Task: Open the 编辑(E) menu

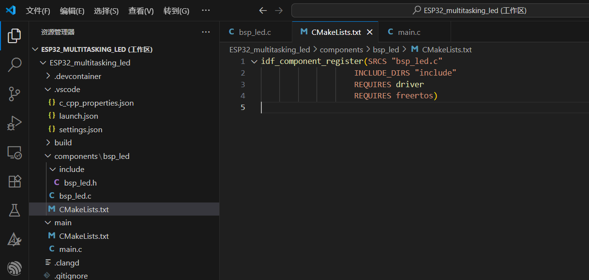Action: click(x=72, y=11)
